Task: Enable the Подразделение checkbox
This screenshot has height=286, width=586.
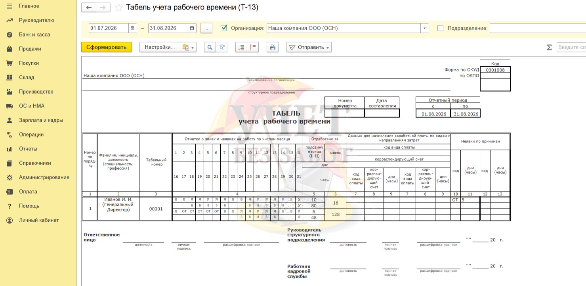Action: (440, 28)
